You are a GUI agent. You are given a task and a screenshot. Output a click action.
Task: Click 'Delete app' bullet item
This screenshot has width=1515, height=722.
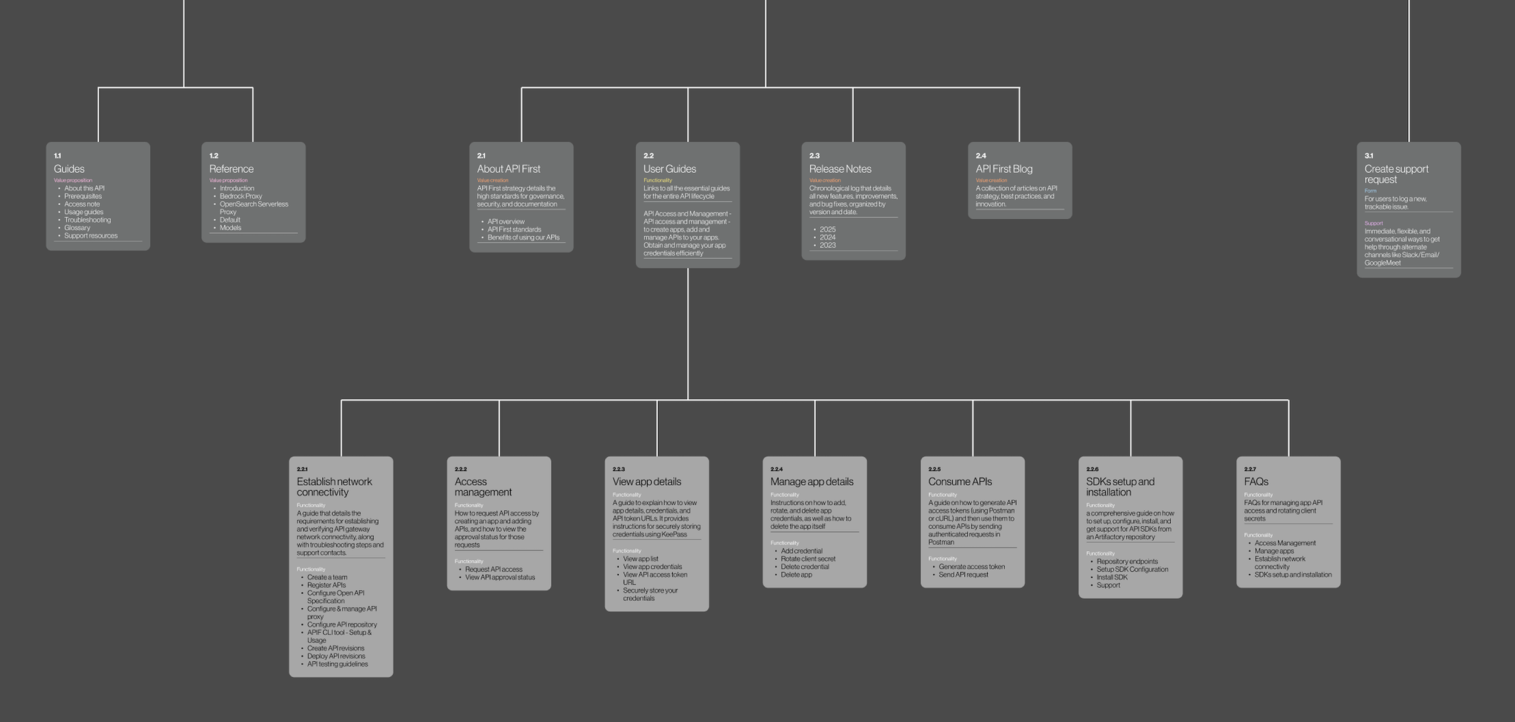pos(796,575)
